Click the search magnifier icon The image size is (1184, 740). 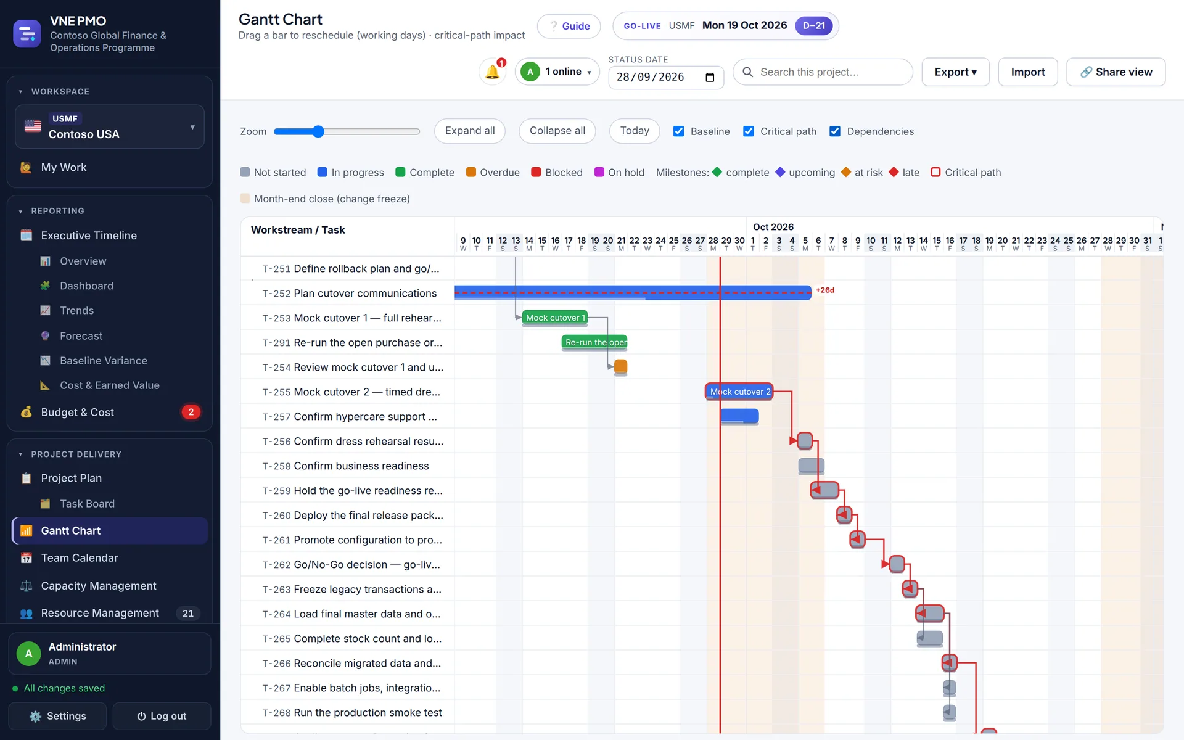point(747,72)
